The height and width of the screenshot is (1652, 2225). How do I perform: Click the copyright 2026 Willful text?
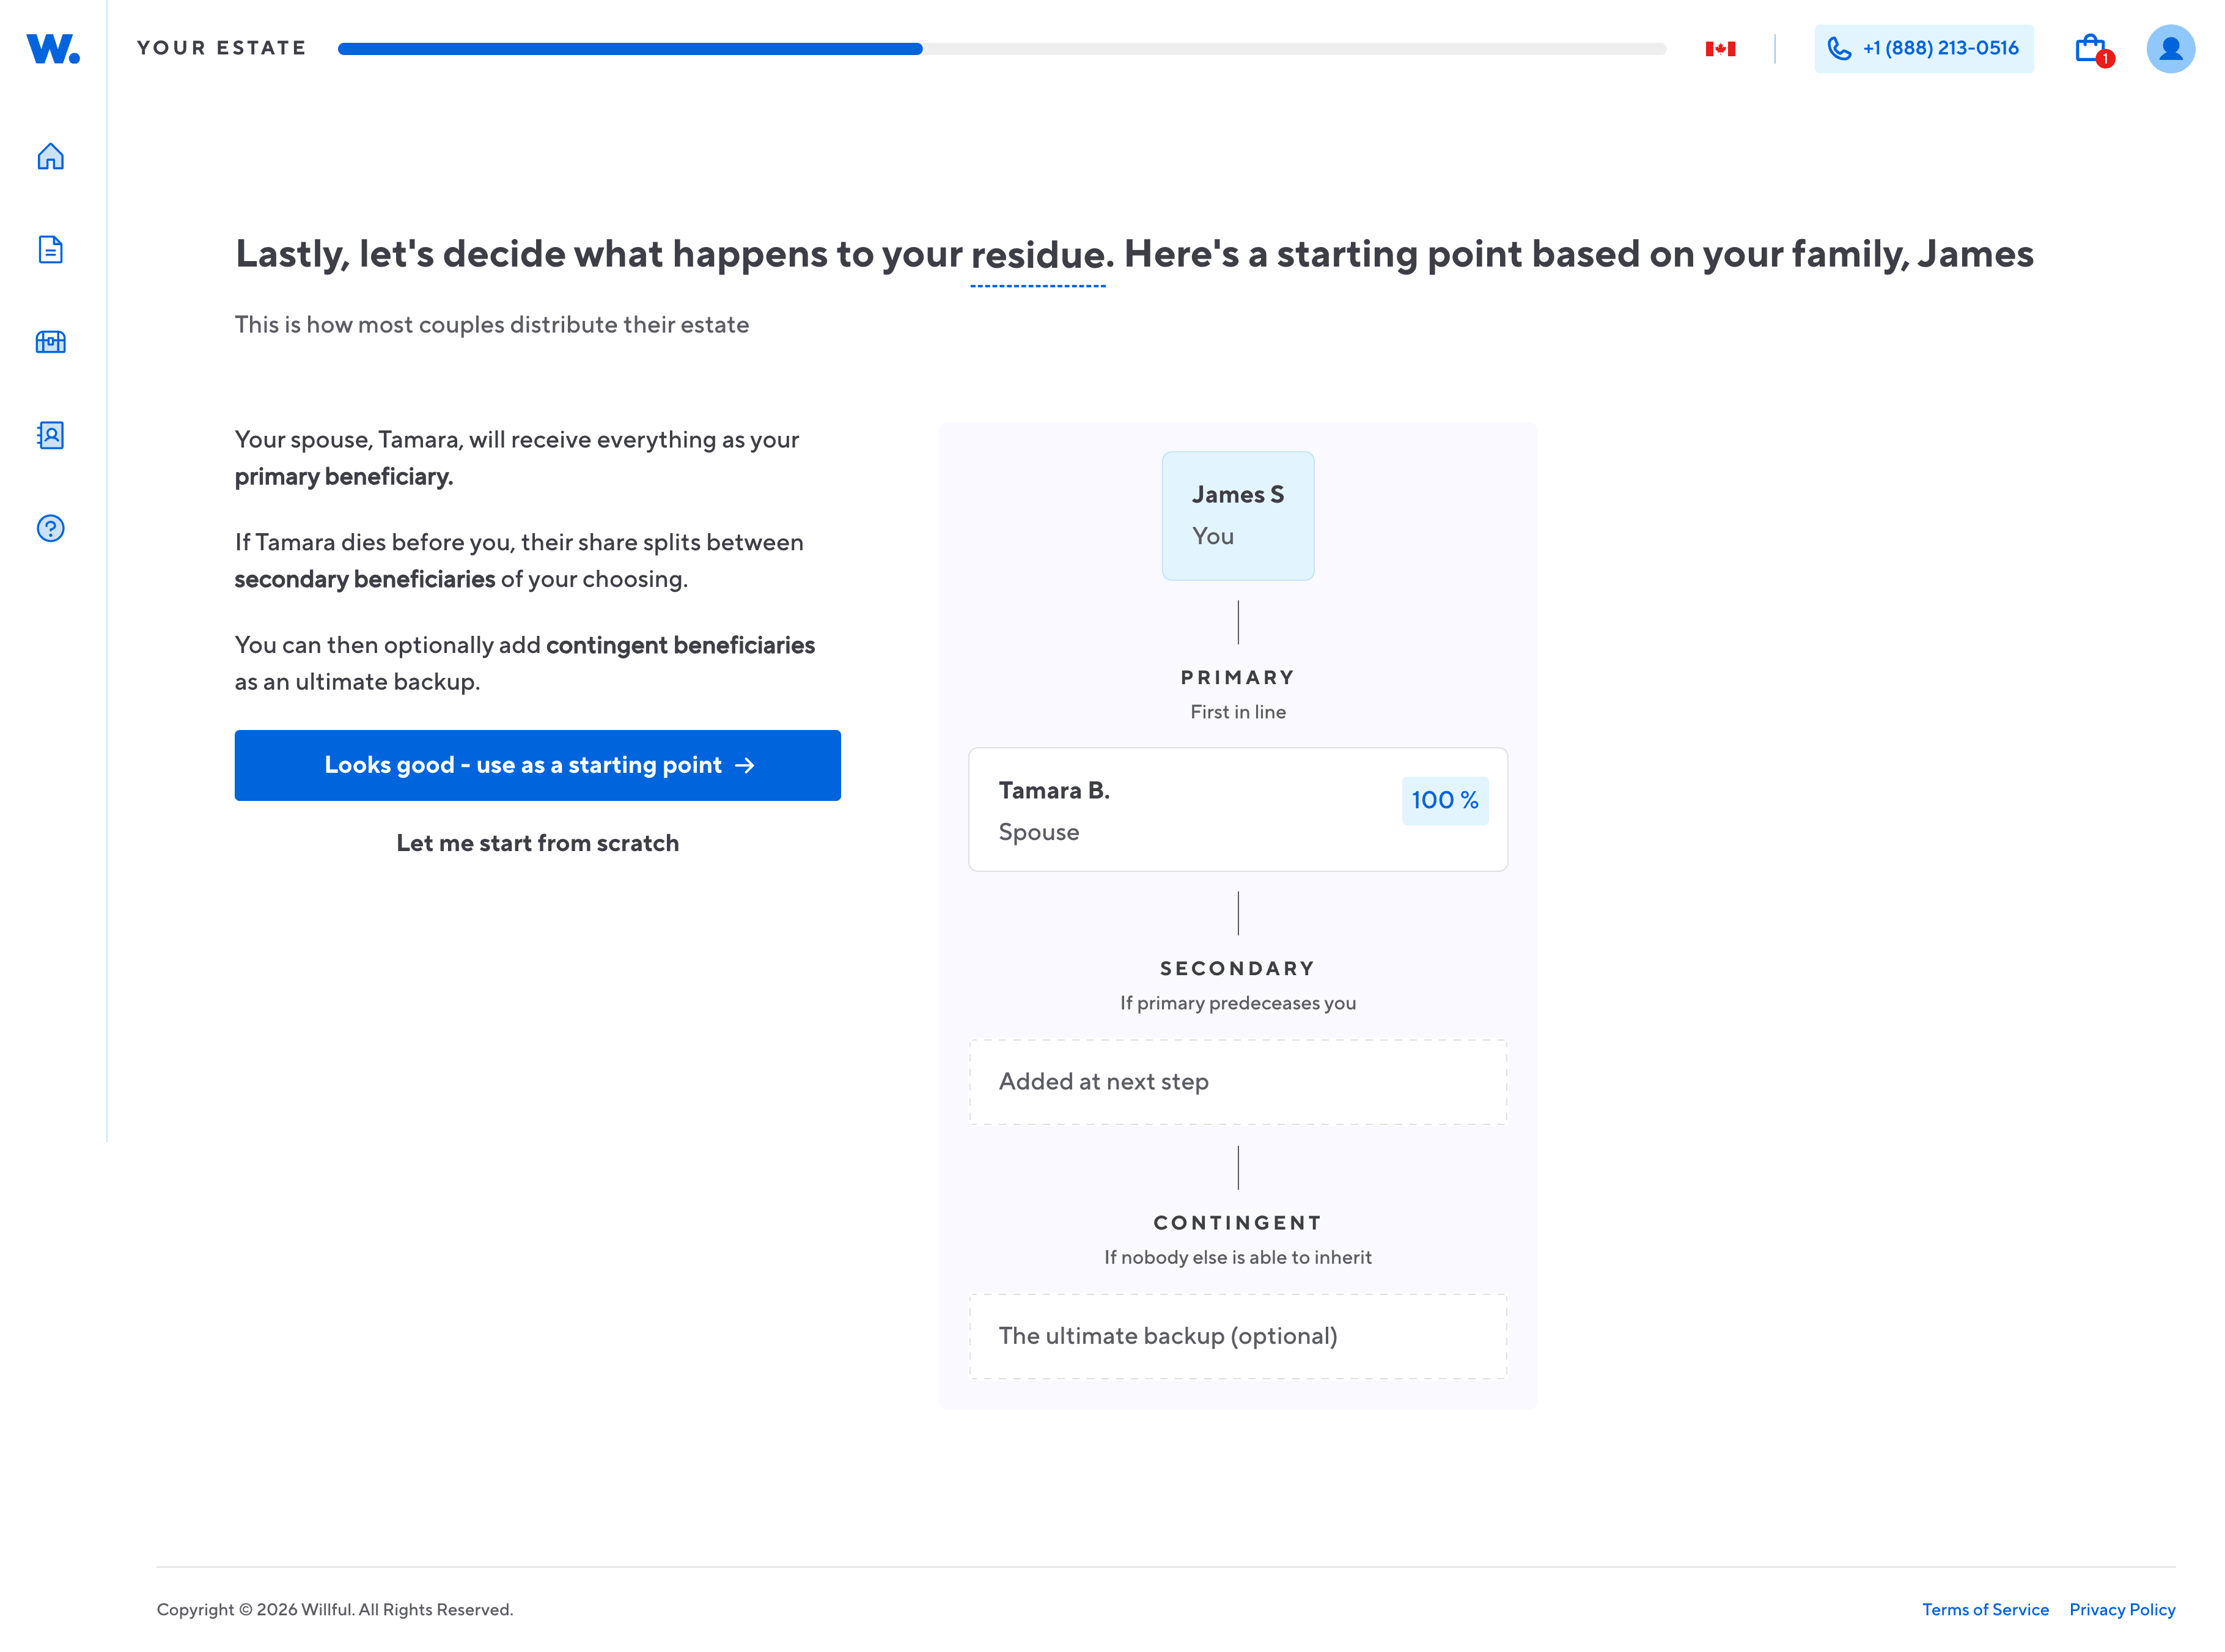tap(335, 1610)
